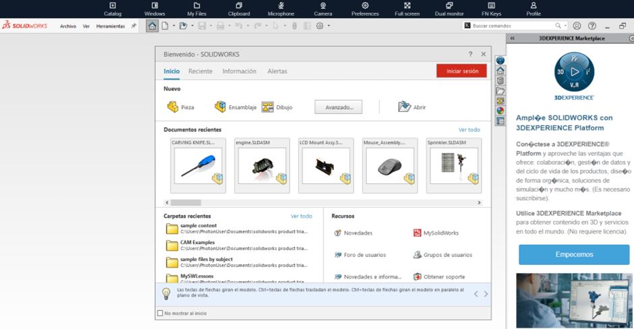Click the Print icon in toolbar
Screen dimensions: 634x329
click(221, 26)
